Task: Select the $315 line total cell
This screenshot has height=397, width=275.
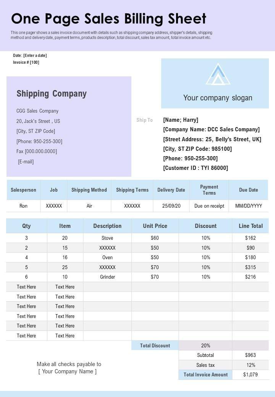Action: pyautogui.click(x=251, y=267)
